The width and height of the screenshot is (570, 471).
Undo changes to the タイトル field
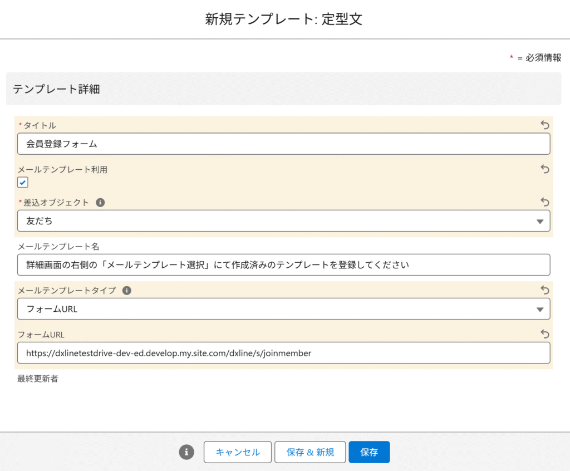(545, 125)
